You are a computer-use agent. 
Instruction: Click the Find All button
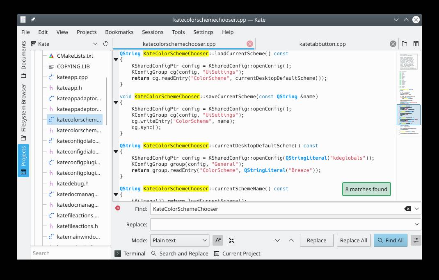[x=390, y=241]
